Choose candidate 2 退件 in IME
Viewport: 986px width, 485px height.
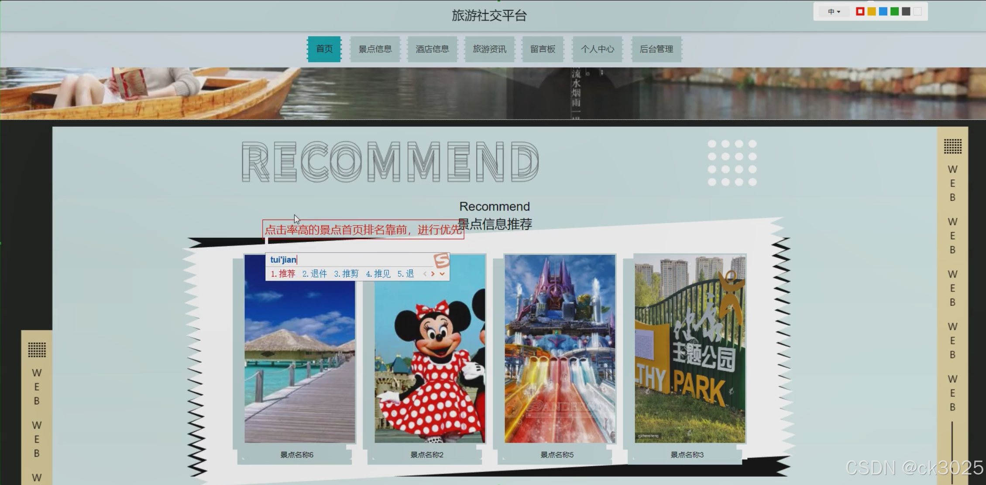315,274
